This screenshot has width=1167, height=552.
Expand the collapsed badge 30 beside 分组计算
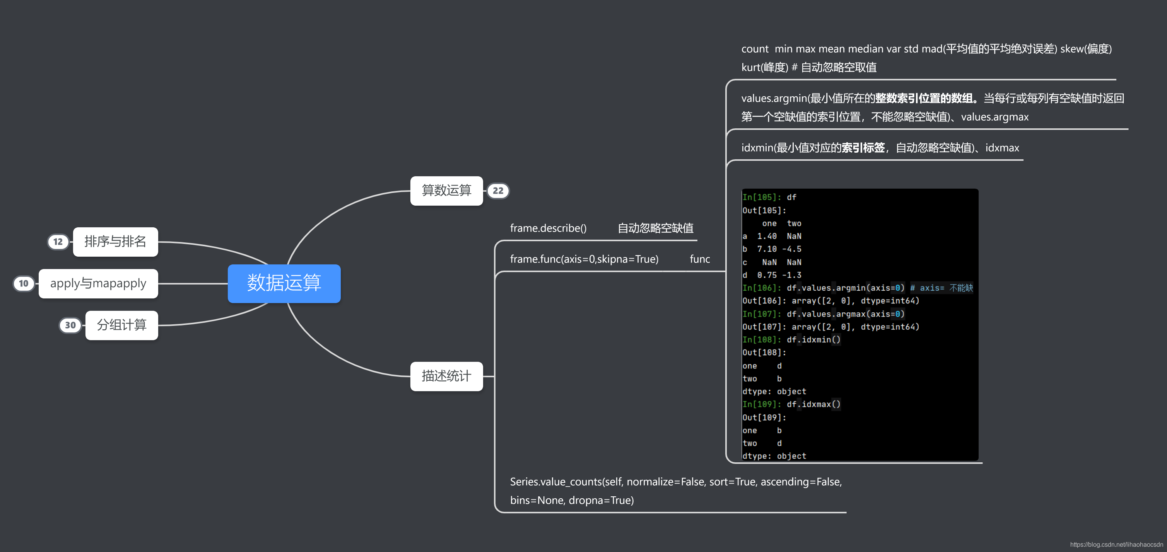[70, 325]
